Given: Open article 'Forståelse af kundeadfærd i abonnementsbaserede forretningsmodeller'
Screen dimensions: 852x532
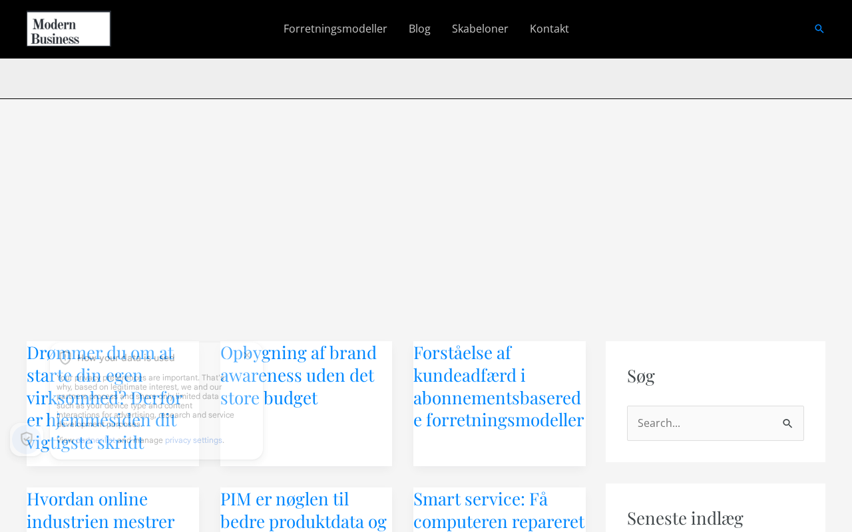Looking at the screenshot, I should pyautogui.click(x=499, y=386).
